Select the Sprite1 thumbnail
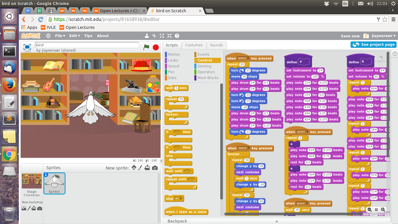 click(x=54, y=183)
